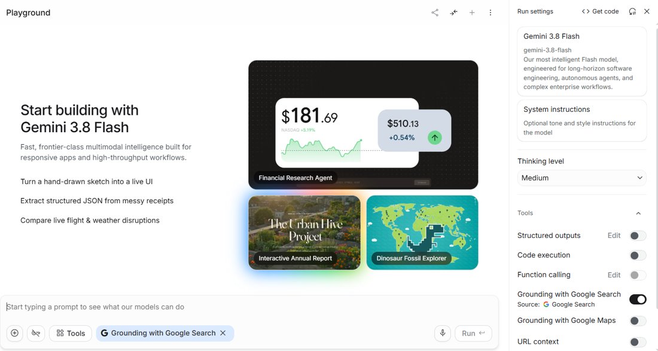The width and height of the screenshot is (658, 351).
Task: Click the green up-arrow icon on stock card
Action: click(x=435, y=138)
